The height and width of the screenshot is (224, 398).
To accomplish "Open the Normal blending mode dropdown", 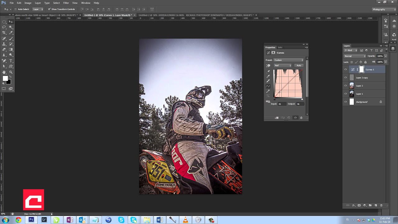I will coord(355,56).
